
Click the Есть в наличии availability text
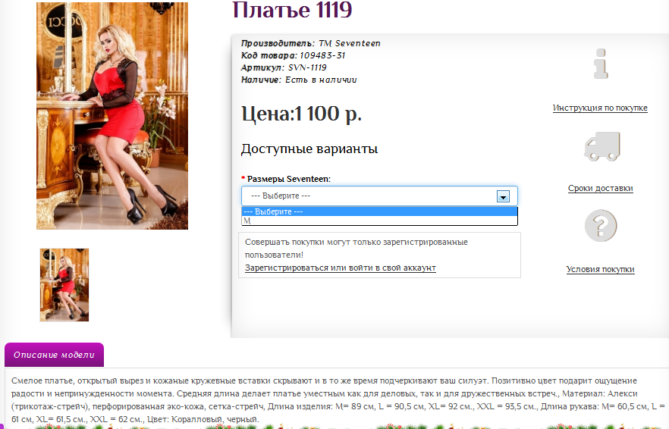[x=321, y=80]
